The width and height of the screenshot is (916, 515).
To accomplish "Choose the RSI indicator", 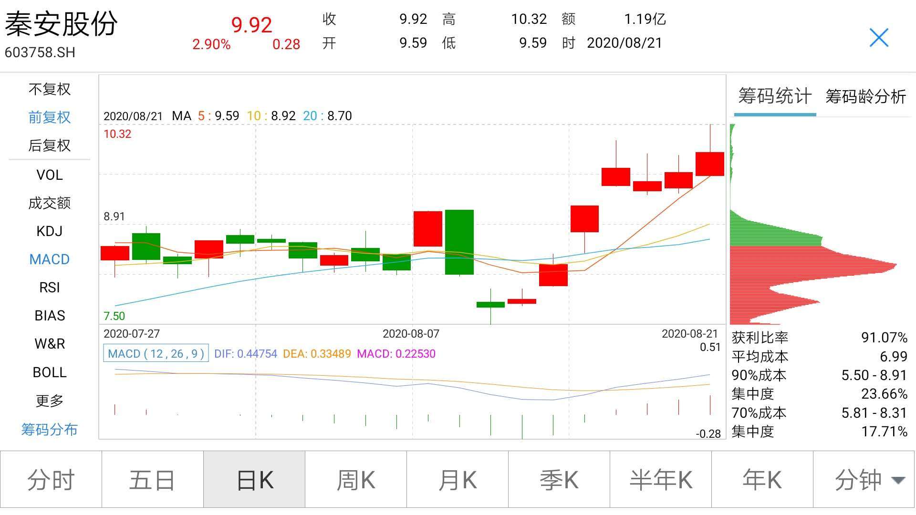I will 49,288.
